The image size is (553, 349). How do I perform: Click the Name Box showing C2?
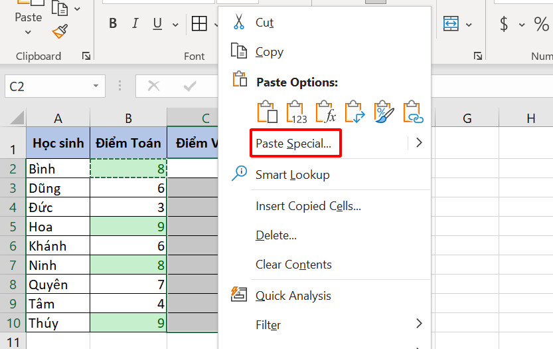tap(55, 86)
